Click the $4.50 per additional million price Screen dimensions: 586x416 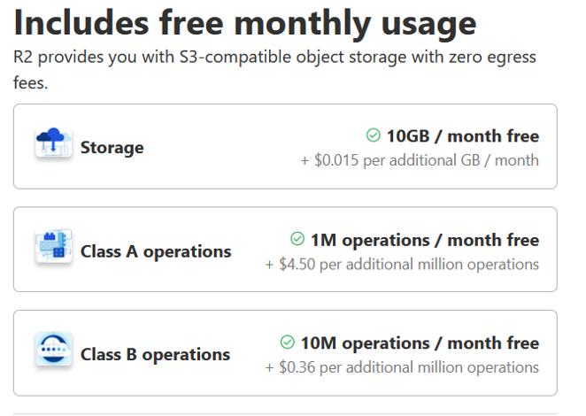click(402, 264)
